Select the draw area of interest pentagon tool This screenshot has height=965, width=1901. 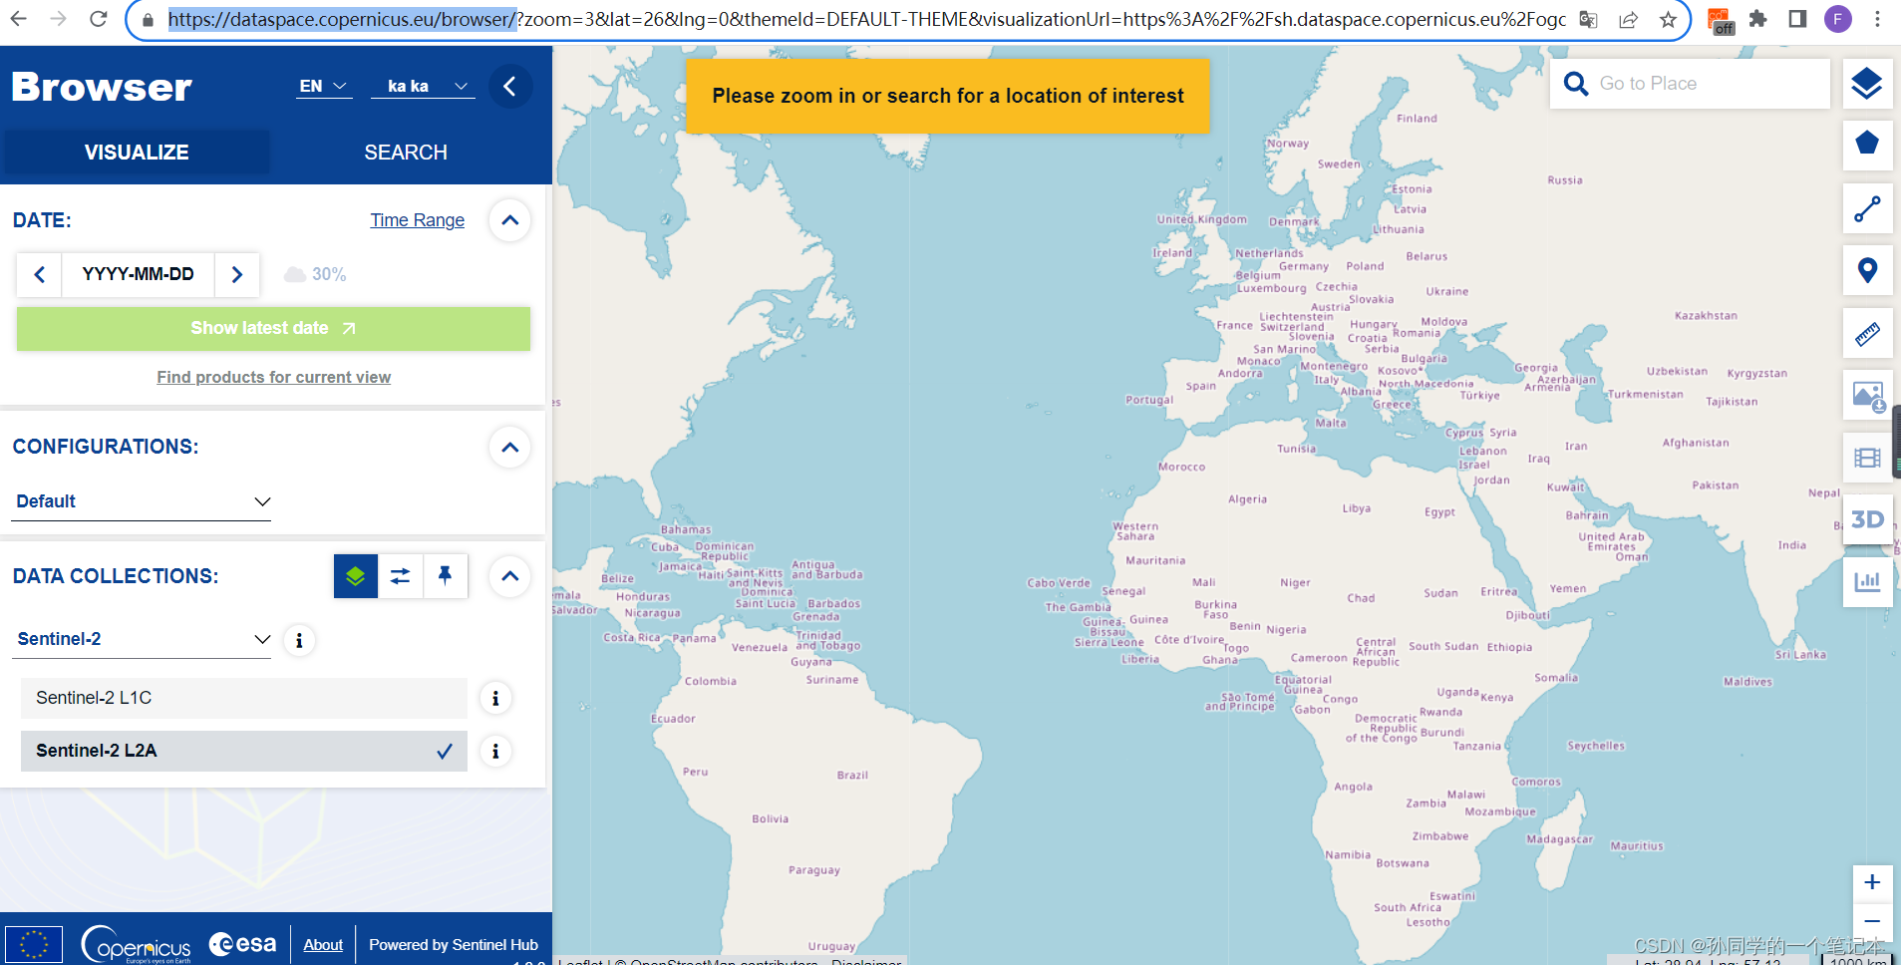(1866, 144)
